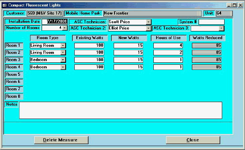Click the Customer field showing 569 (M&V Site 17)
The image size is (245, 150).
tap(45, 13)
